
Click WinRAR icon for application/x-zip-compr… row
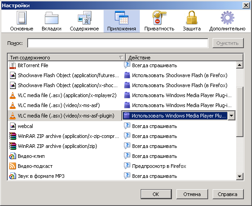tap(13, 136)
